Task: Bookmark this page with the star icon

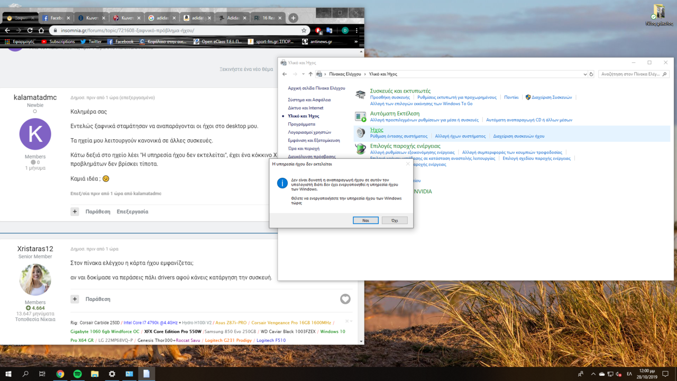Action: click(304, 31)
